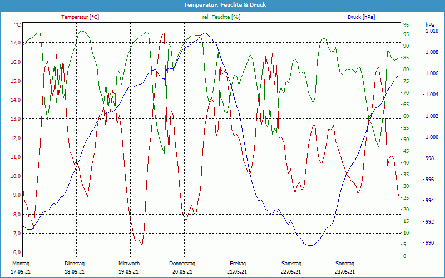Click the 13,0 temperature axis value
The height and width of the screenshot is (278, 445).
(16, 119)
